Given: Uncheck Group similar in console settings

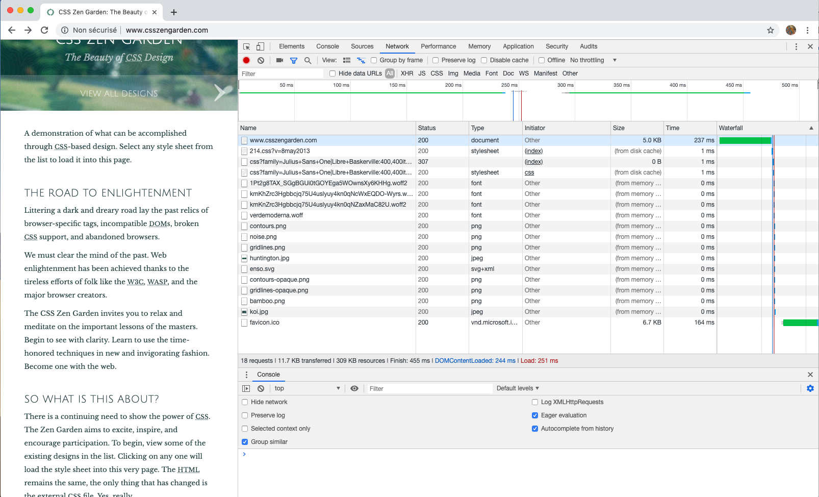Looking at the screenshot, I should tap(245, 442).
